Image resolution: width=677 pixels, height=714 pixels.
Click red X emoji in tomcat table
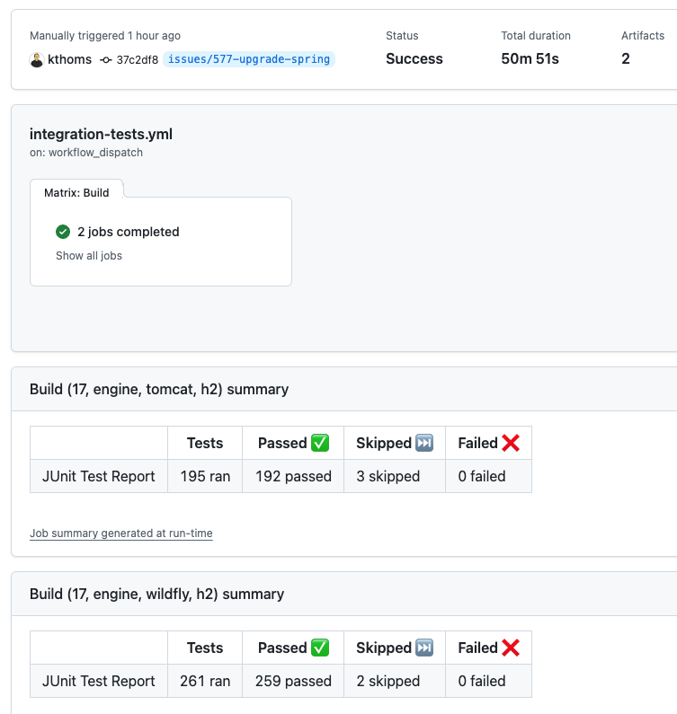tap(511, 443)
